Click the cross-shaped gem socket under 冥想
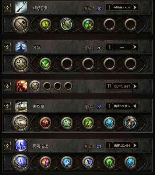155x175 pixels. pyautogui.click(x=21, y=64)
